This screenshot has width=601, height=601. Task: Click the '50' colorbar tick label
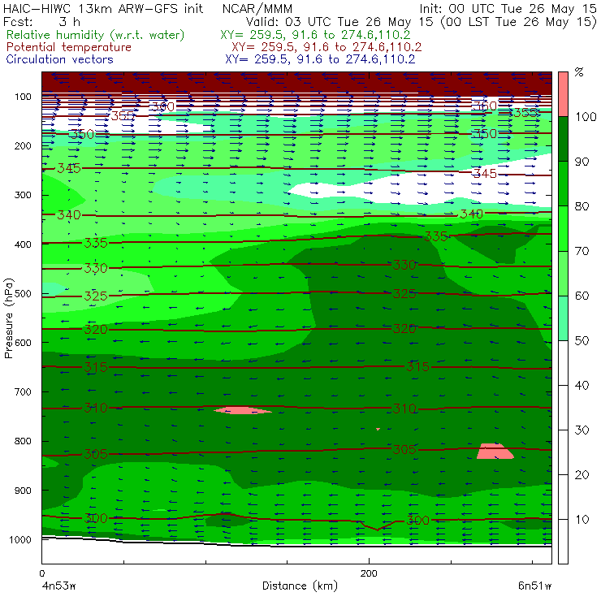(582, 340)
